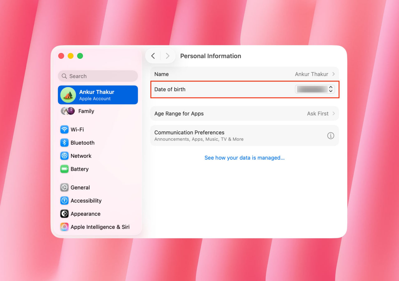Select the Date of birth field
Image resolution: width=399 pixels, height=281 pixels.
point(311,89)
